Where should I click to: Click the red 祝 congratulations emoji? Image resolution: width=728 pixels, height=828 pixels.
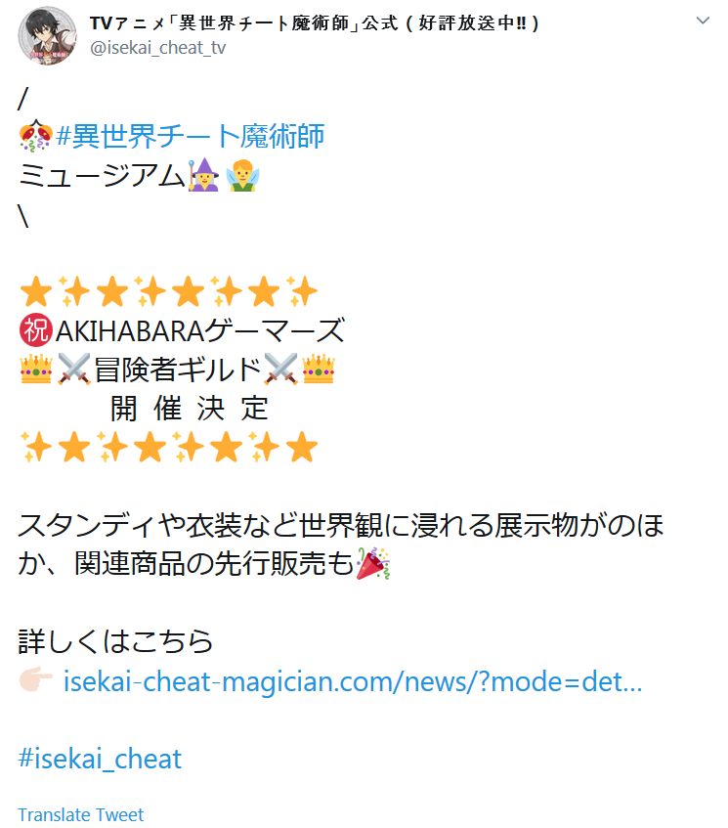(x=36, y=330)
